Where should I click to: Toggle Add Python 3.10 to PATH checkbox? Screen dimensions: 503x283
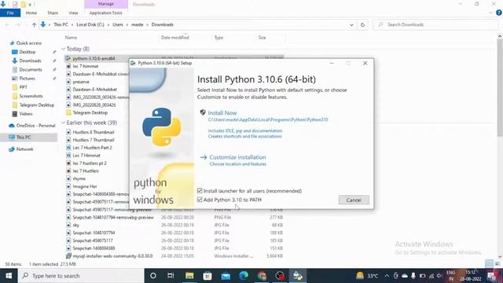[x=200, y=200]
